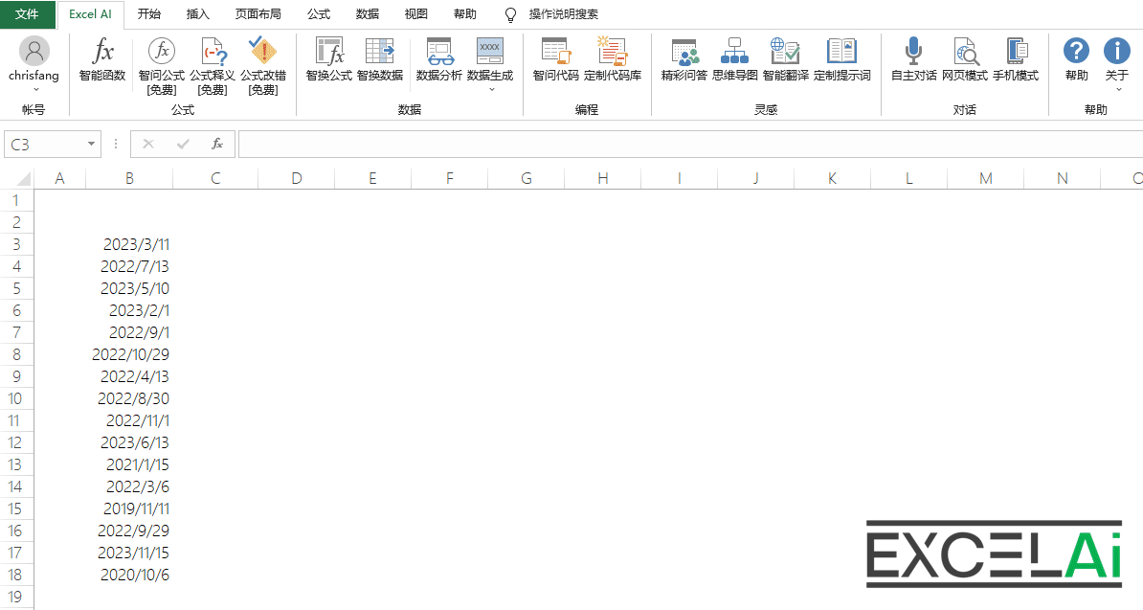Open the 智能翻译 smart translation tool
This screenshot has height=610, width=1143.
(x=786, y=59)
